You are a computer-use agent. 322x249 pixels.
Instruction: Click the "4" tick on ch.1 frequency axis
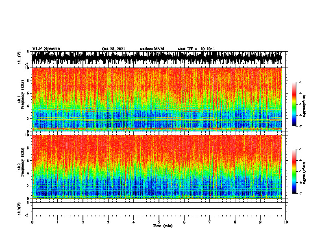pos(28,106)
